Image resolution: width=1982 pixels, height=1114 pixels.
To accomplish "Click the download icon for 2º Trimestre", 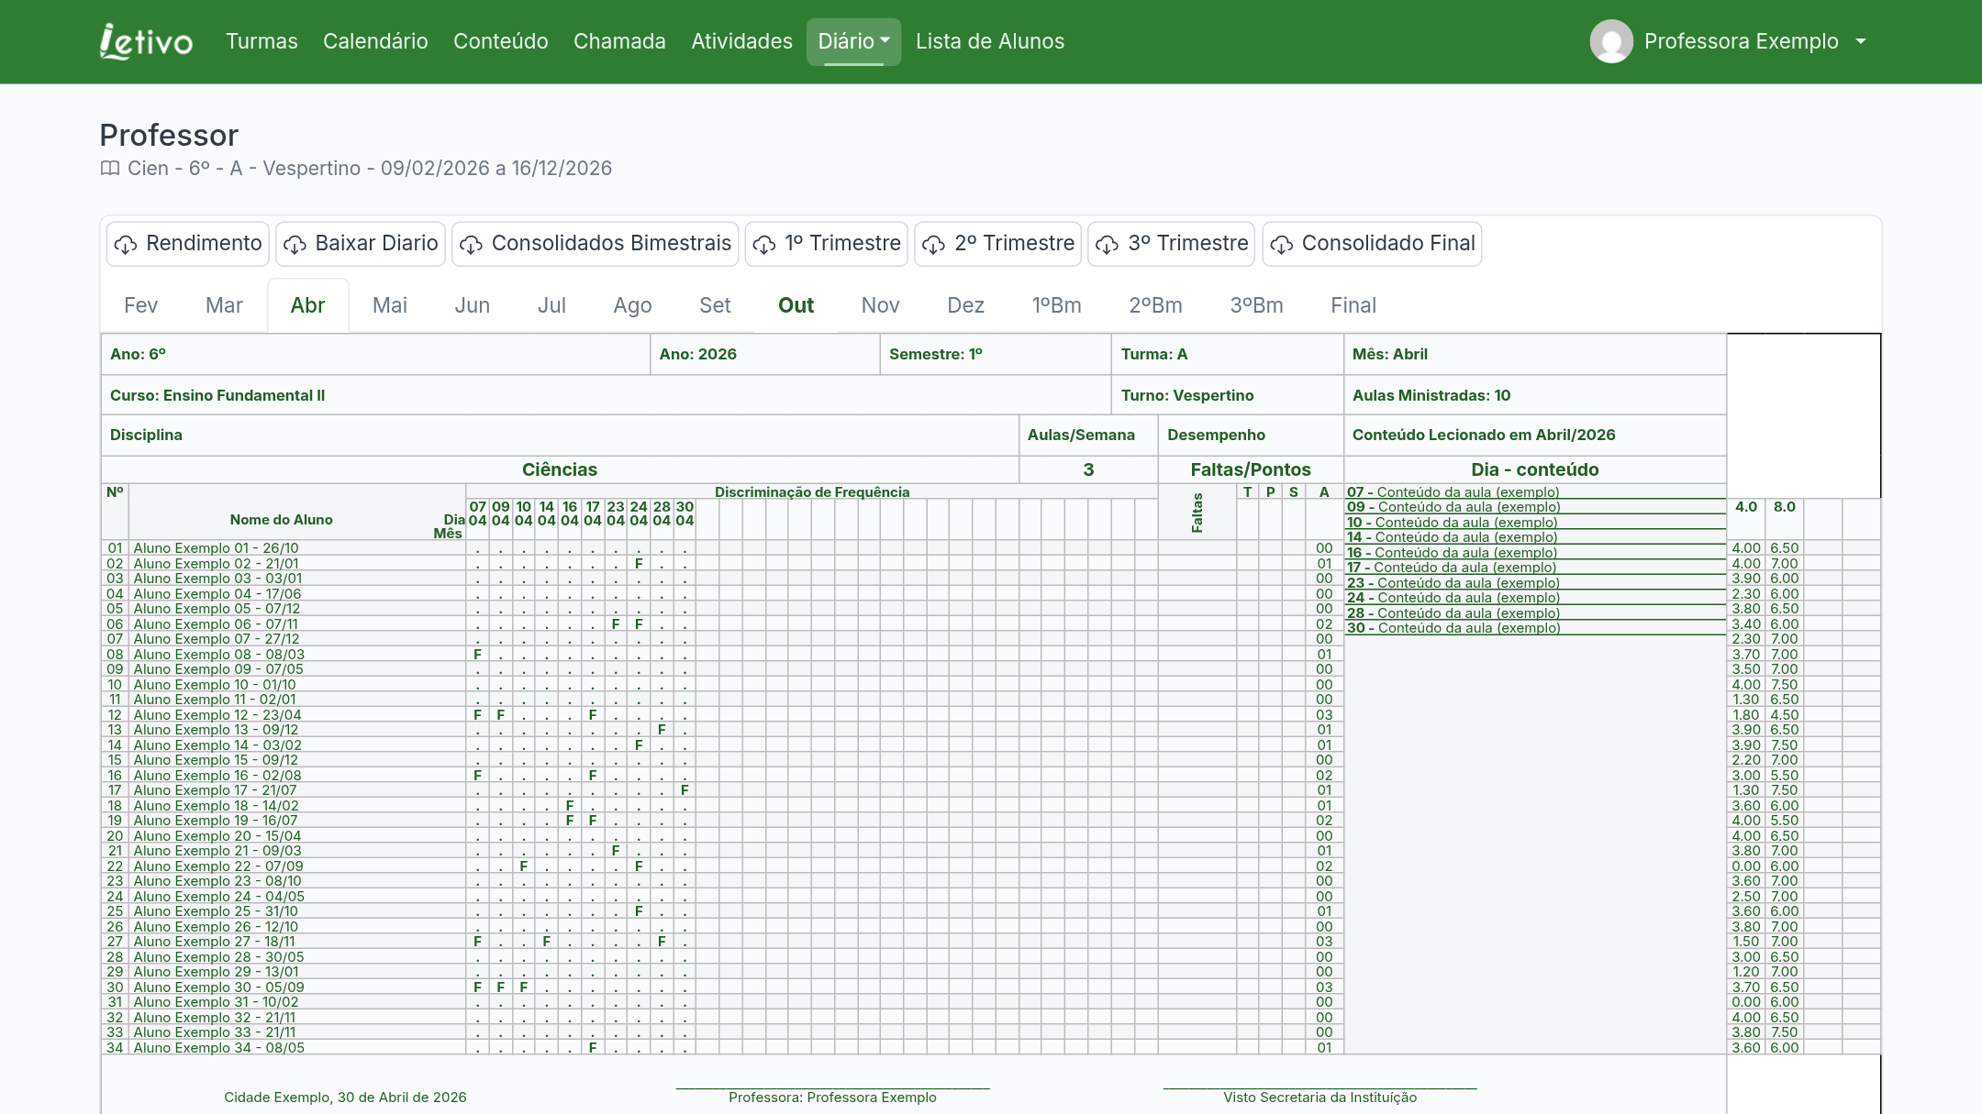I will tap(933, 245).
